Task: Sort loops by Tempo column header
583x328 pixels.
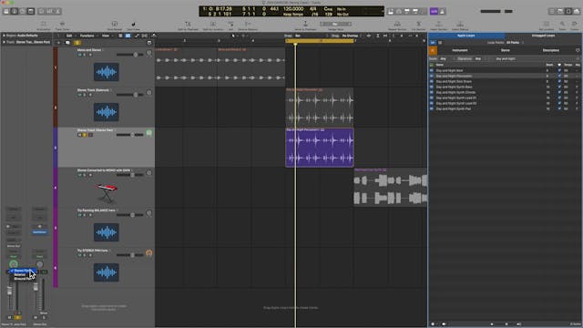Action: (x=568, y=65)
